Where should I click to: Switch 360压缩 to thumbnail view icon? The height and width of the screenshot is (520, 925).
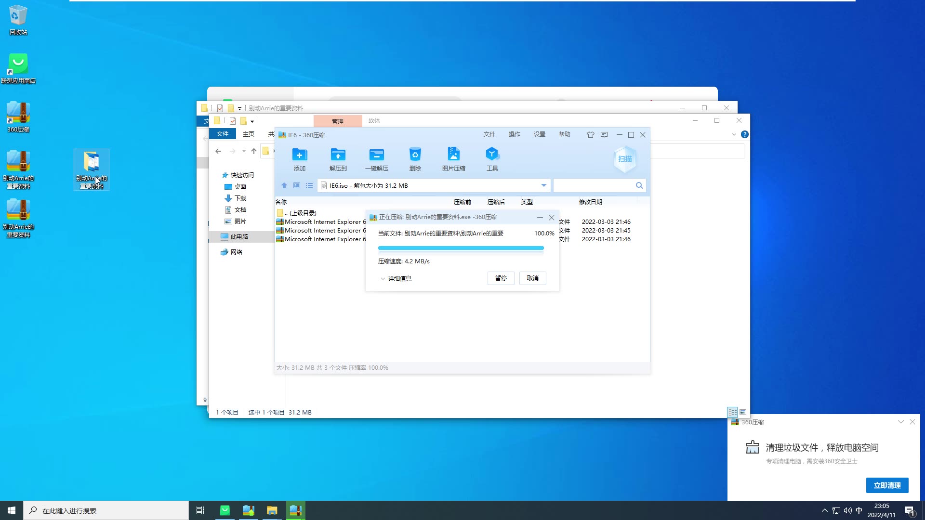point(297,185)
